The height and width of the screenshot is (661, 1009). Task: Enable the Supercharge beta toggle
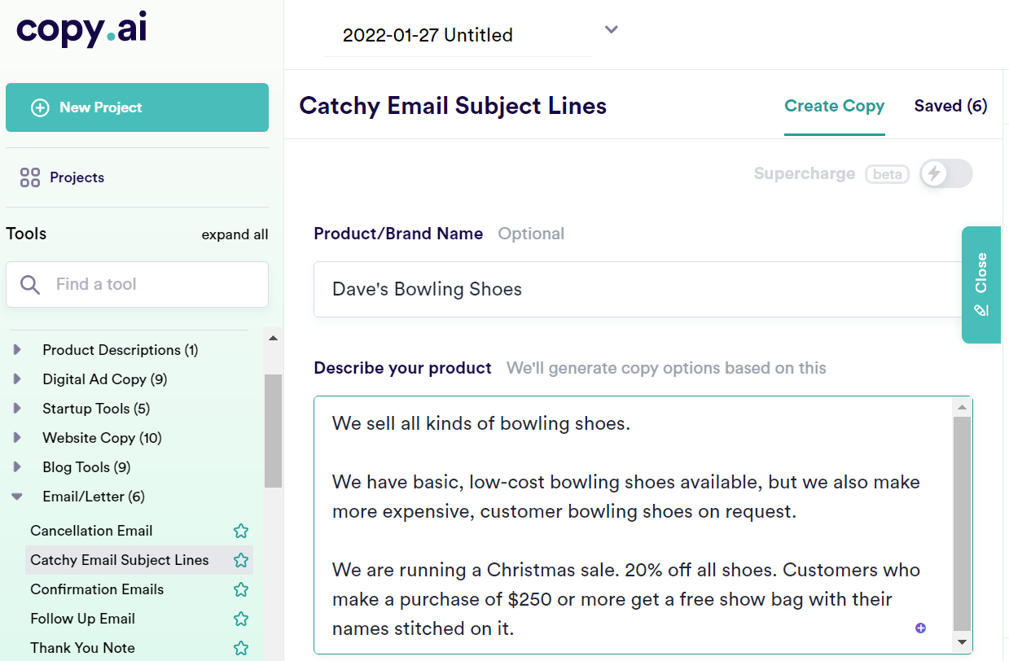(945, 173)
